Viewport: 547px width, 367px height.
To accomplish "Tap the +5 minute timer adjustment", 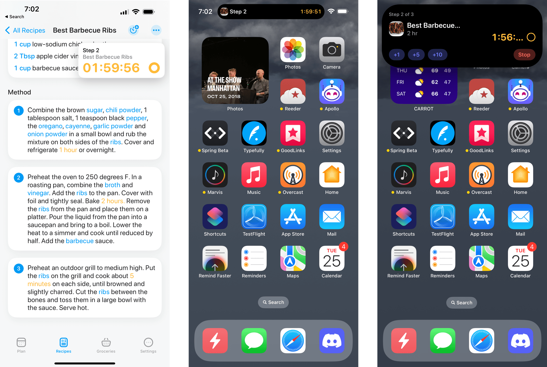I will pyautogui.click(x=415, y=55).
